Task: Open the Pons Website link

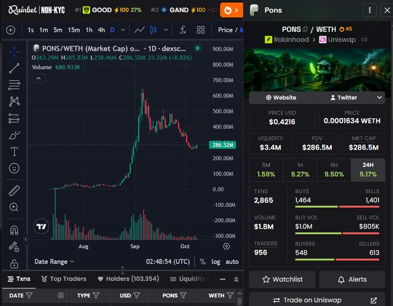Action: tap(281, 98)
